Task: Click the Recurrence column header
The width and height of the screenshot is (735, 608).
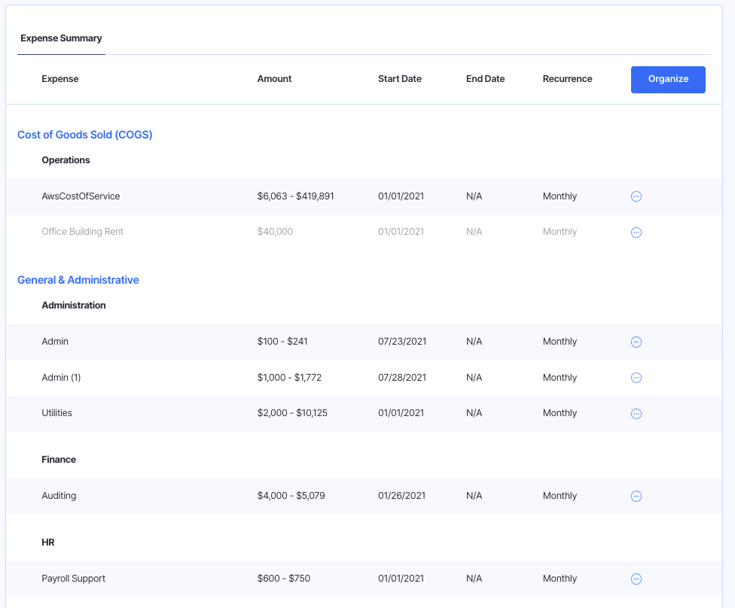Action: [x=567, y=79]
